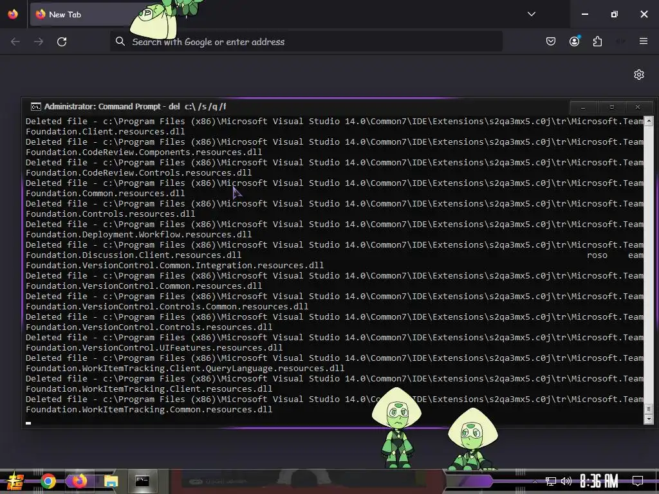659x494 pixels.
Task: Focus the Search with Google address field
Action: [306, 42]
